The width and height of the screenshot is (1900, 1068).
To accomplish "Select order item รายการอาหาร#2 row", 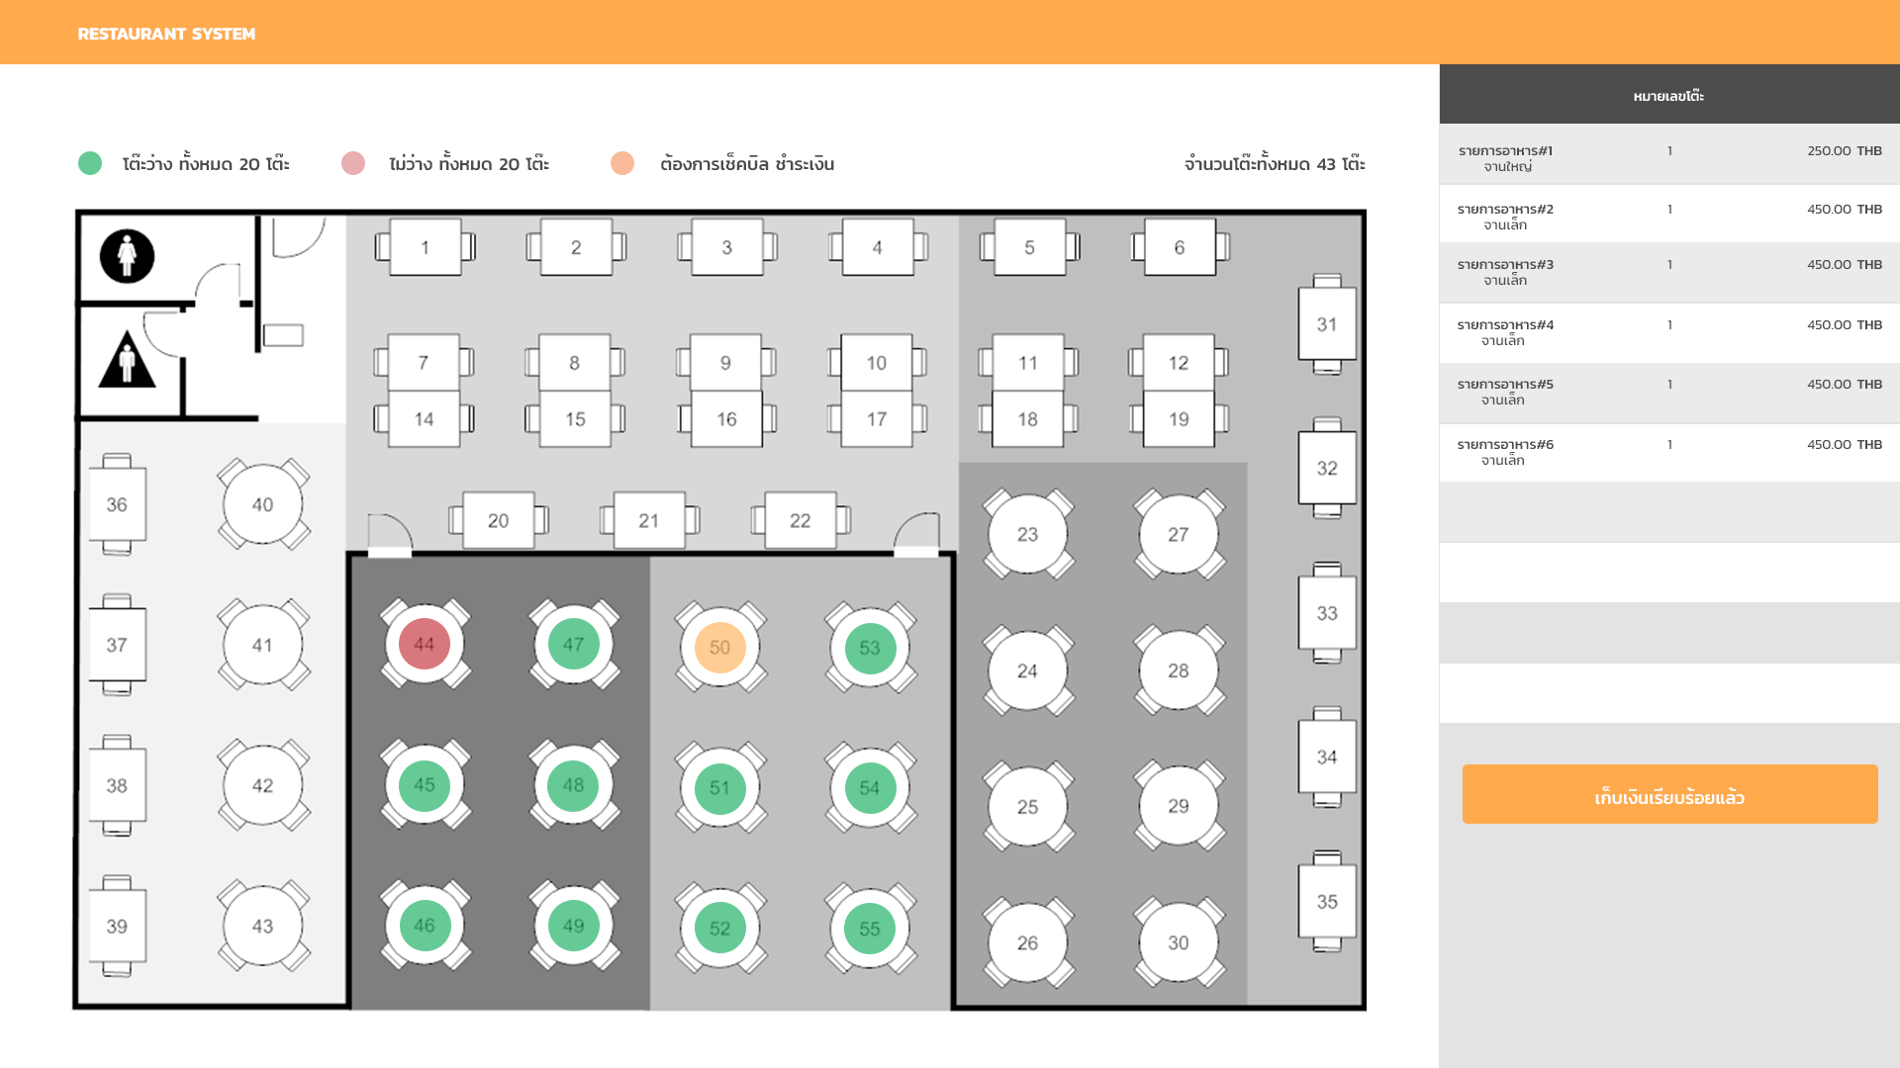I will point(1669,214).
